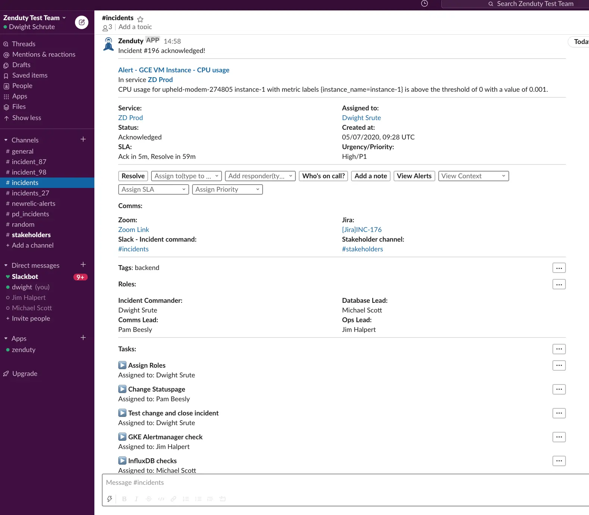Click the Message #incidents input field
This screenshot has height=515, width=589.
(x=345, y=483)
